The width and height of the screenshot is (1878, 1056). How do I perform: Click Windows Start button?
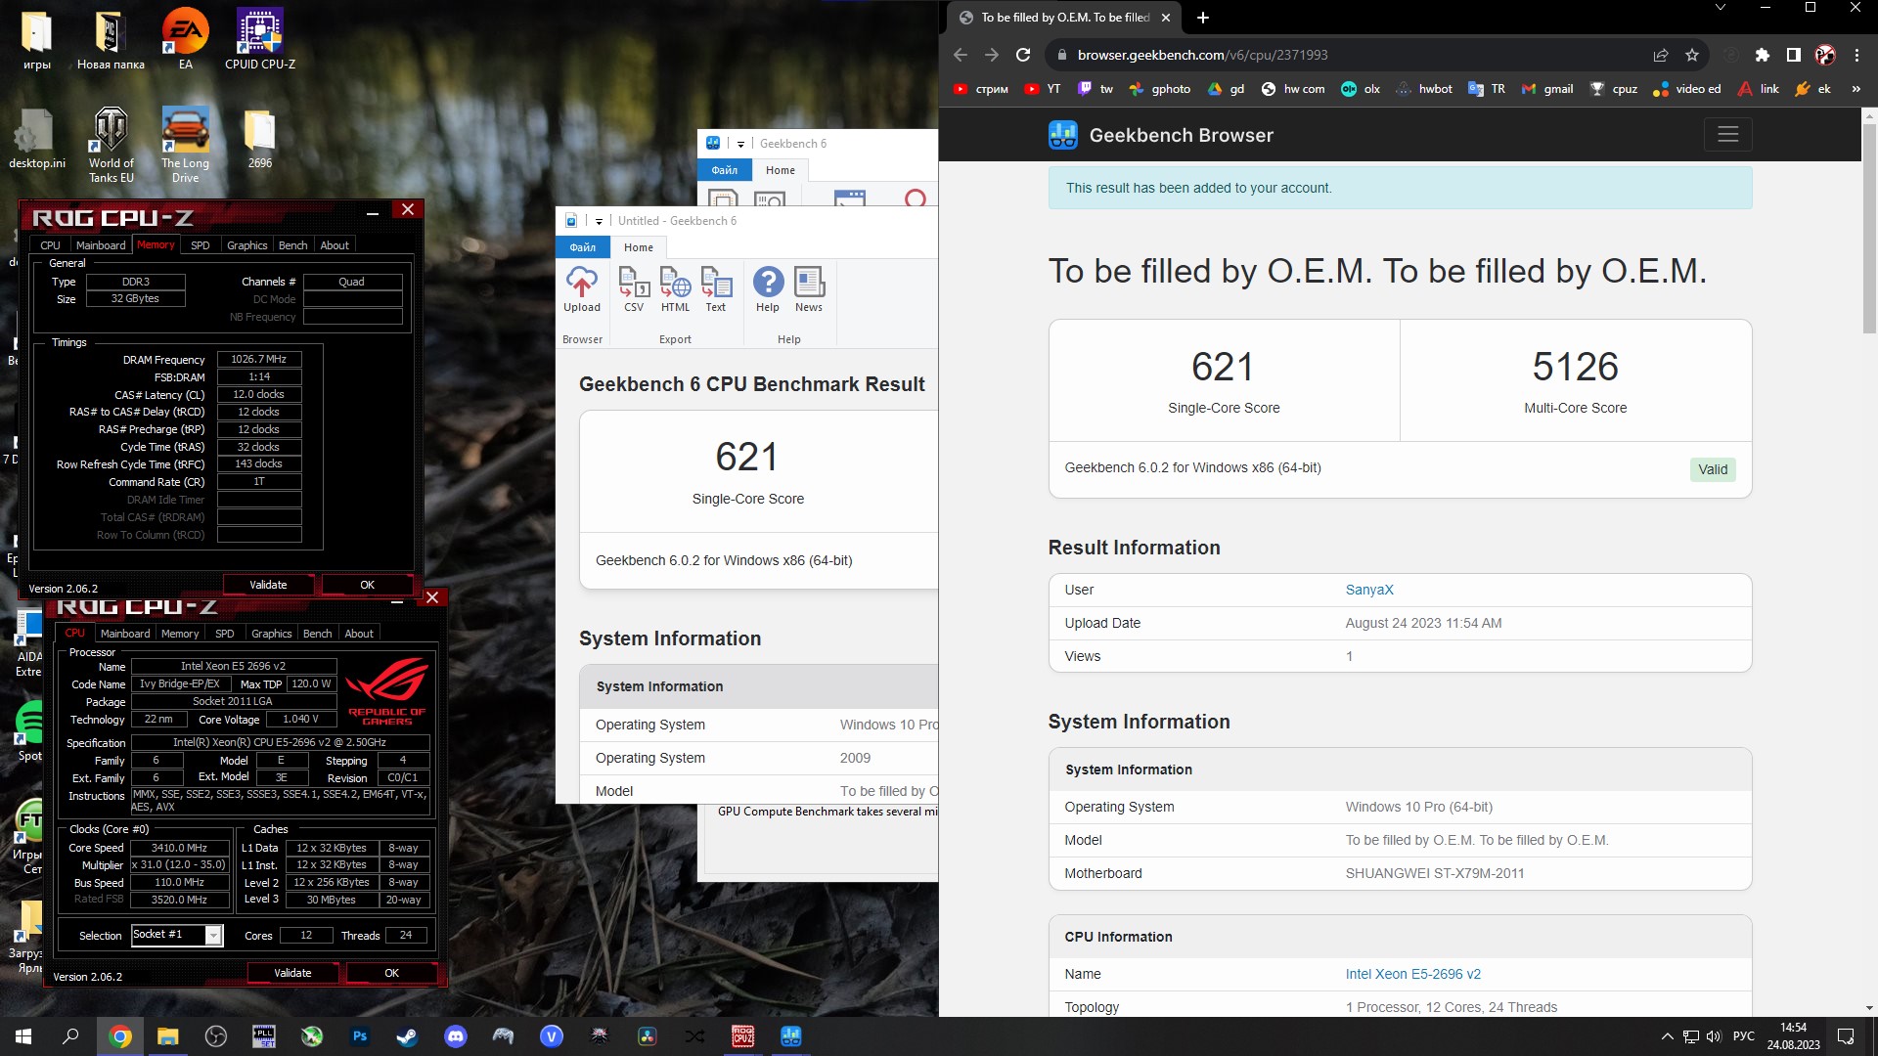coord(23,1036)
